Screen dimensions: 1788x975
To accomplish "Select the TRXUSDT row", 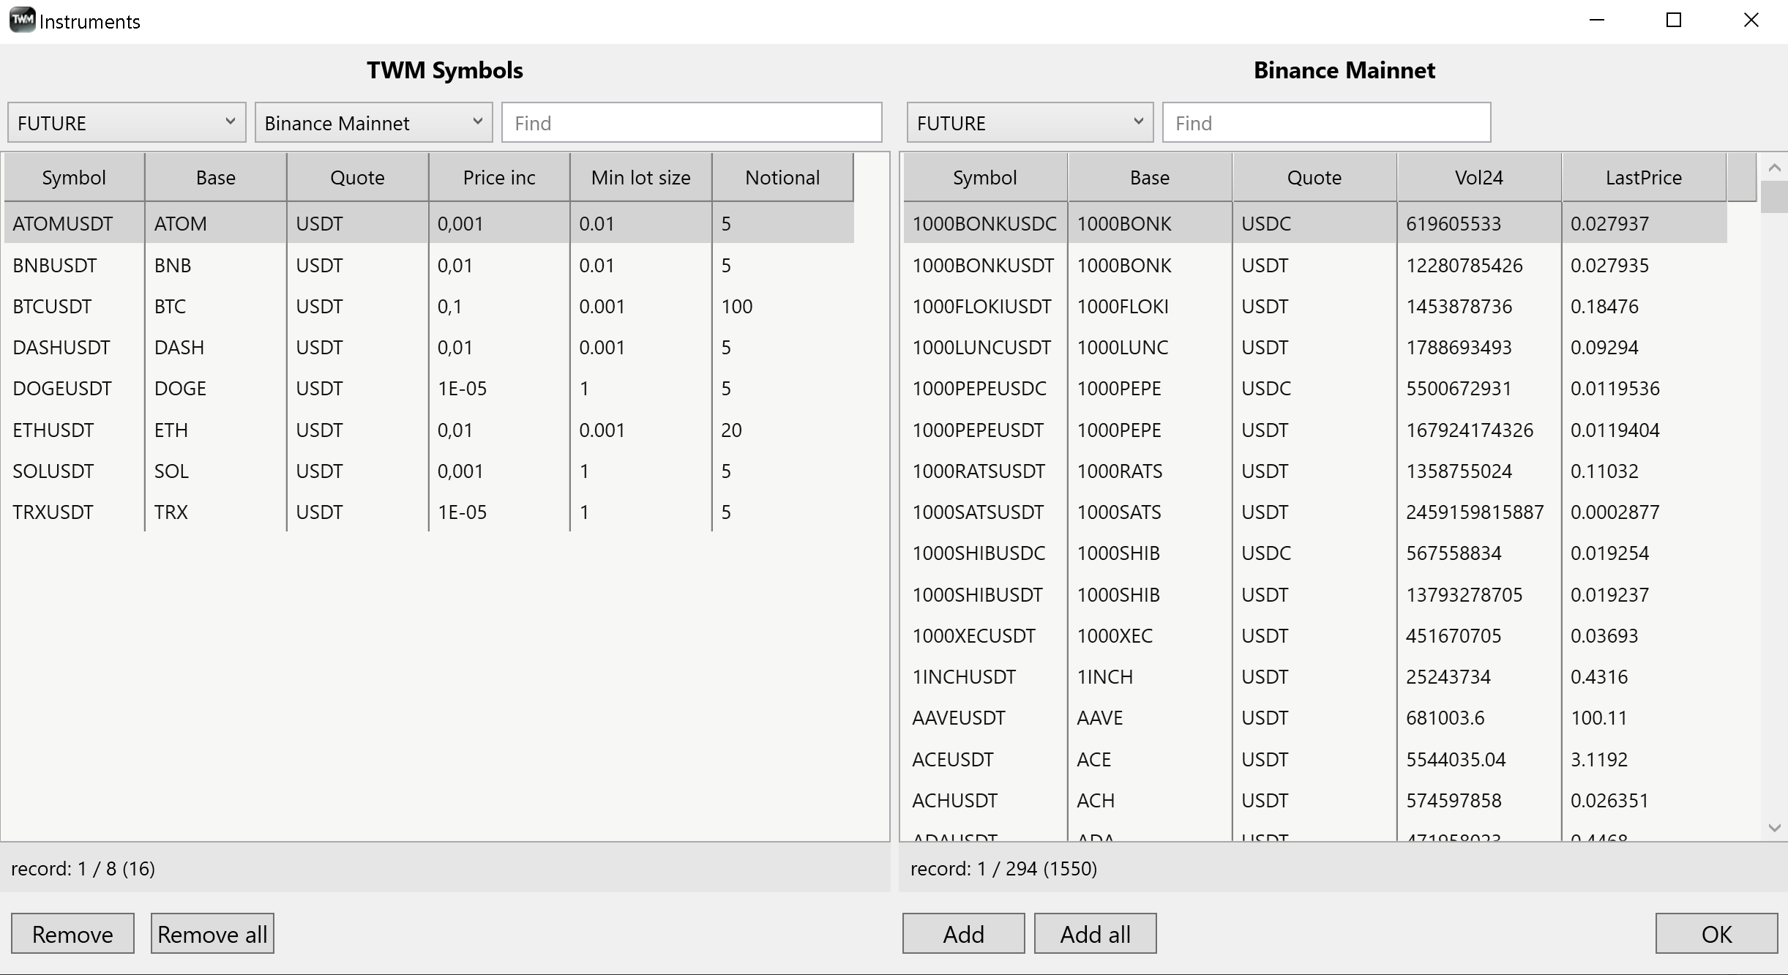I will click(x=429, y=512).
